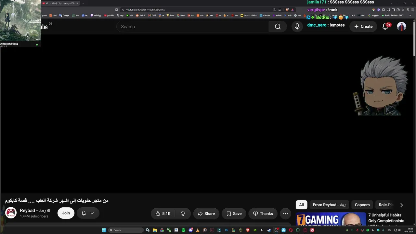This screenshot has height=234, width=416.
Task: Join the Reybad channel membership
Action: point(66,213)
